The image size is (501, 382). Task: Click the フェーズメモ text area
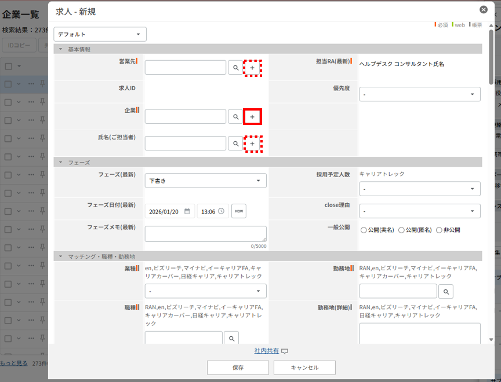pyautogui.click(x=205, y=234)
